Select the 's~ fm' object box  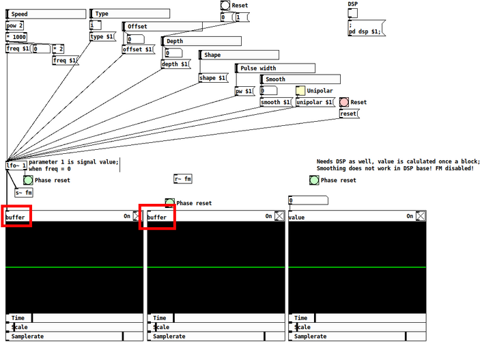point(24,193)
